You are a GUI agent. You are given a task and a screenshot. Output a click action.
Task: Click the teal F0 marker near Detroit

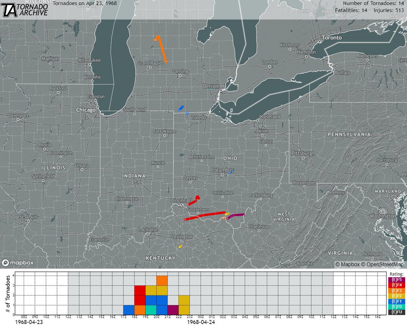tap(211, 89)
